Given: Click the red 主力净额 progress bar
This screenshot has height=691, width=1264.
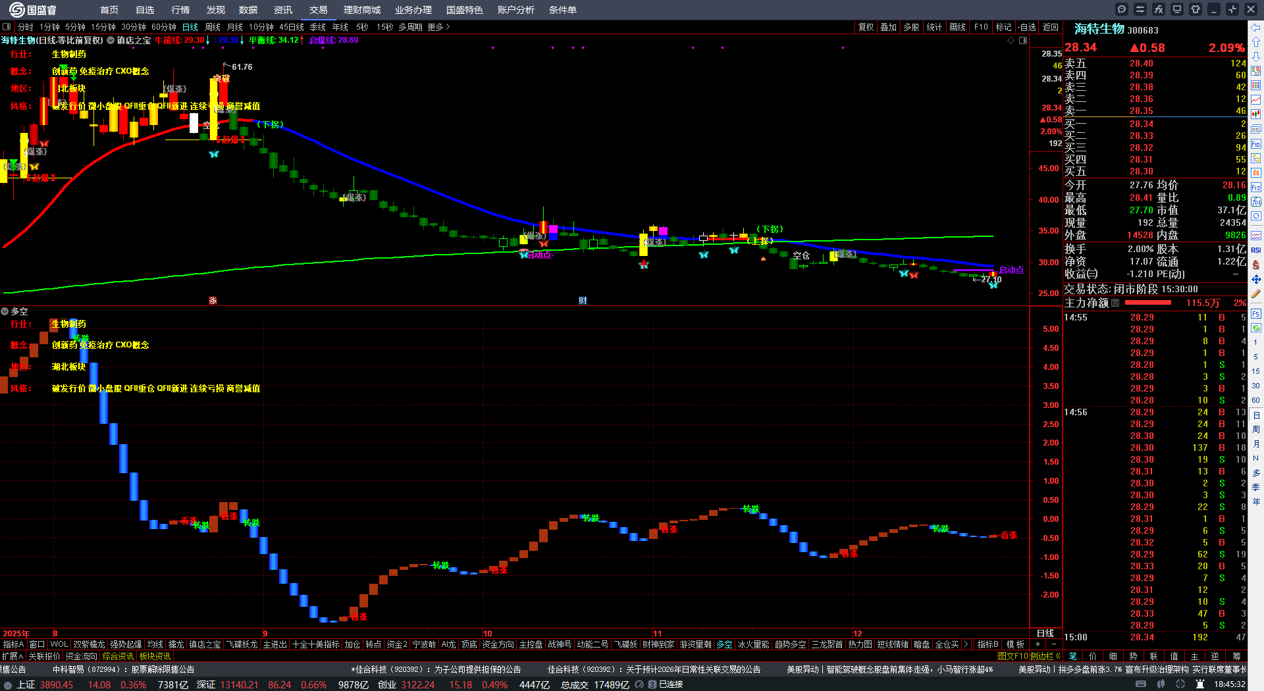Looking at the screenshot, I should pos(1148,303).
